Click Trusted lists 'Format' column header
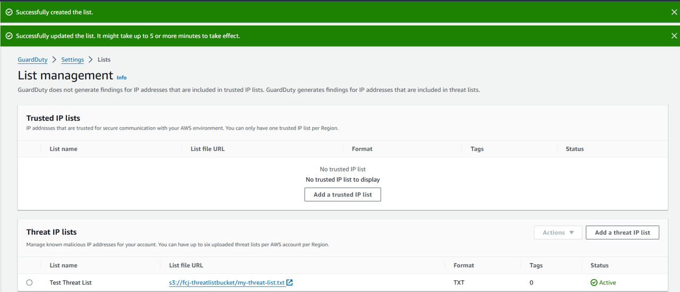Viewport: 680px width, 292px height. coord(362,149)
